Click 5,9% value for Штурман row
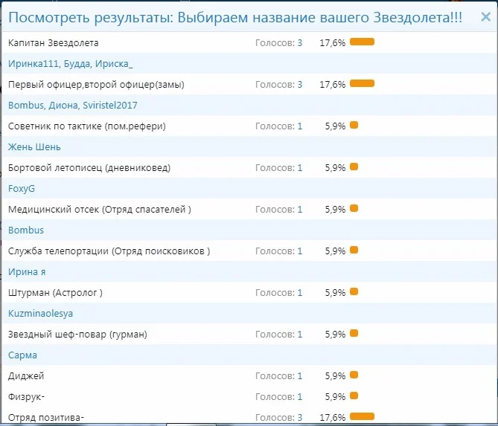 pos(335,293)
